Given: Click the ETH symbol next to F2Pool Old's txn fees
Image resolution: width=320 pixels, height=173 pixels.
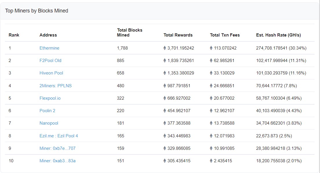Looking at the screenshot, I should 211,61.
